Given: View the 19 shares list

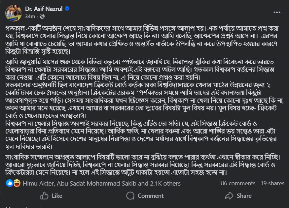Looking at the screenshot, I should (272, 183).
